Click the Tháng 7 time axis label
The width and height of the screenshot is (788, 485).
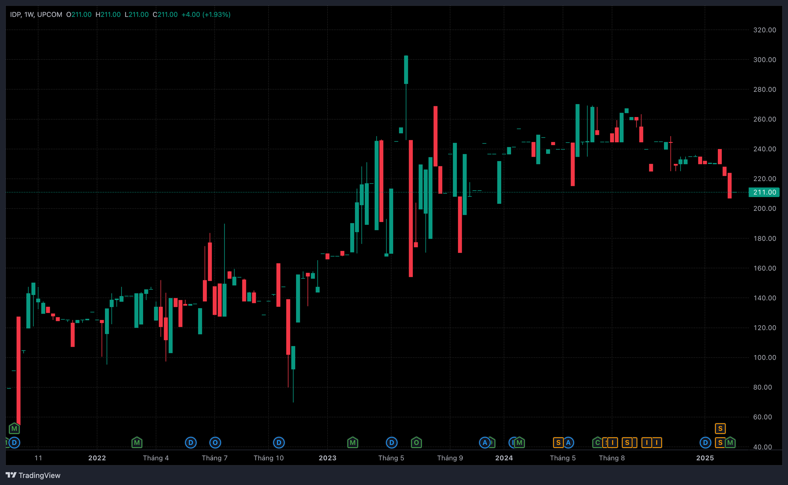(215, 458)
